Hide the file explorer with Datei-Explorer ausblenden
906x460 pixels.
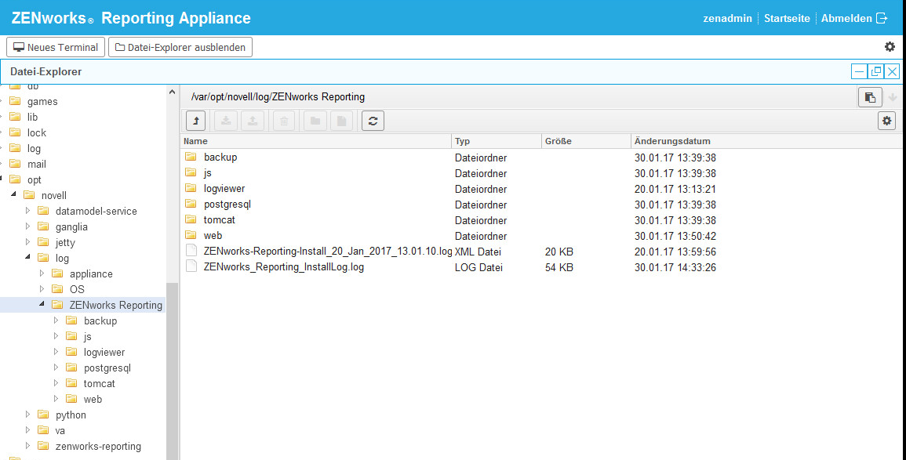point(180,47)
